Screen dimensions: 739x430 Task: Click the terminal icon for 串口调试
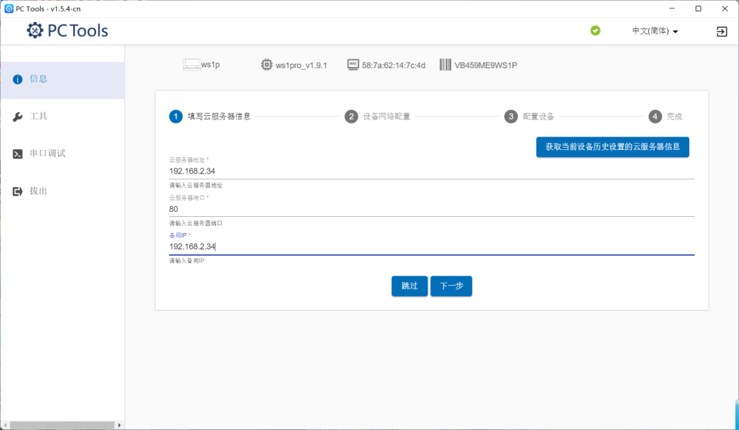coord(18,154)
